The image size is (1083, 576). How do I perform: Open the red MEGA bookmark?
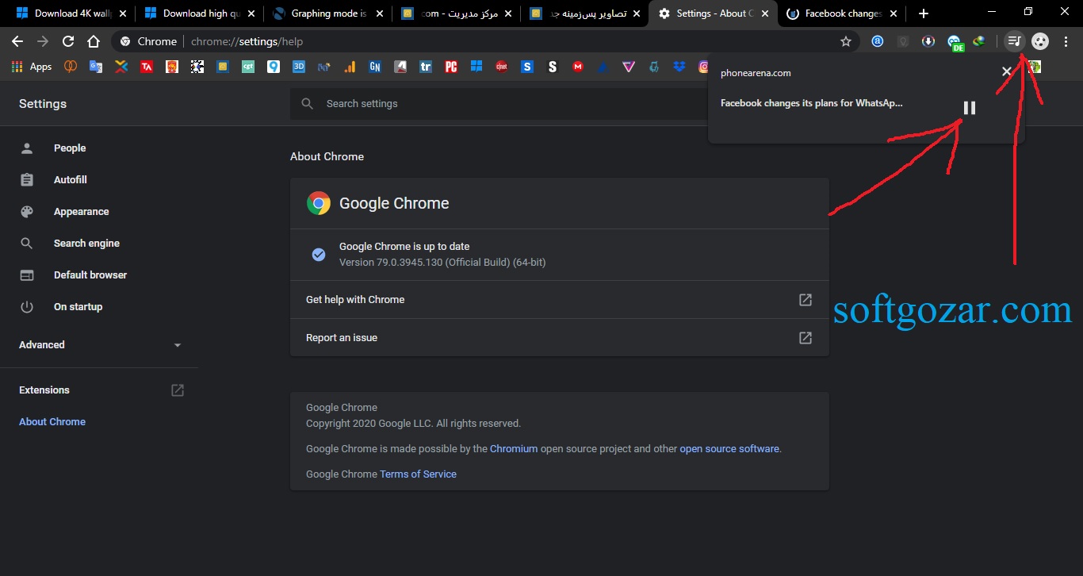(x=578, y=67)
